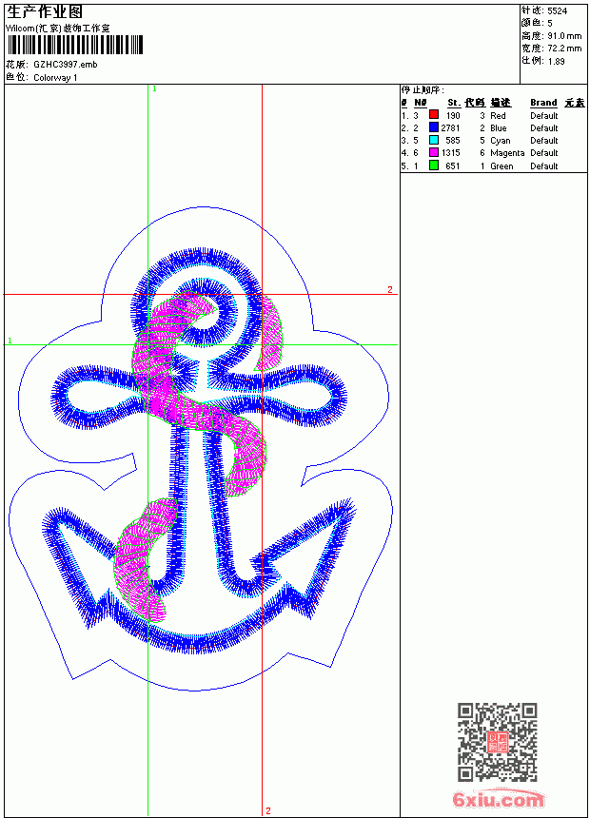Click the Magenta row description text

coord(507,153)
